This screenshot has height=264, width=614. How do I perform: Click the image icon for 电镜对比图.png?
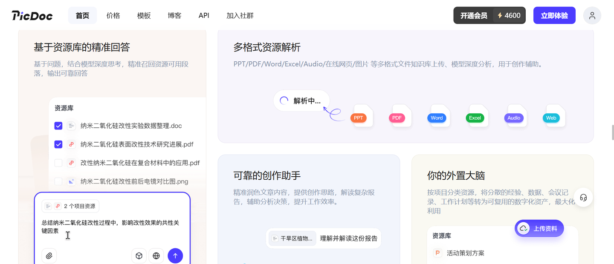pos(71,181)
